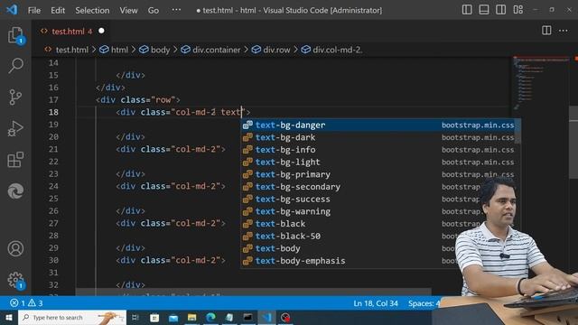Click line number 24 in gutter

click(53, 186)
